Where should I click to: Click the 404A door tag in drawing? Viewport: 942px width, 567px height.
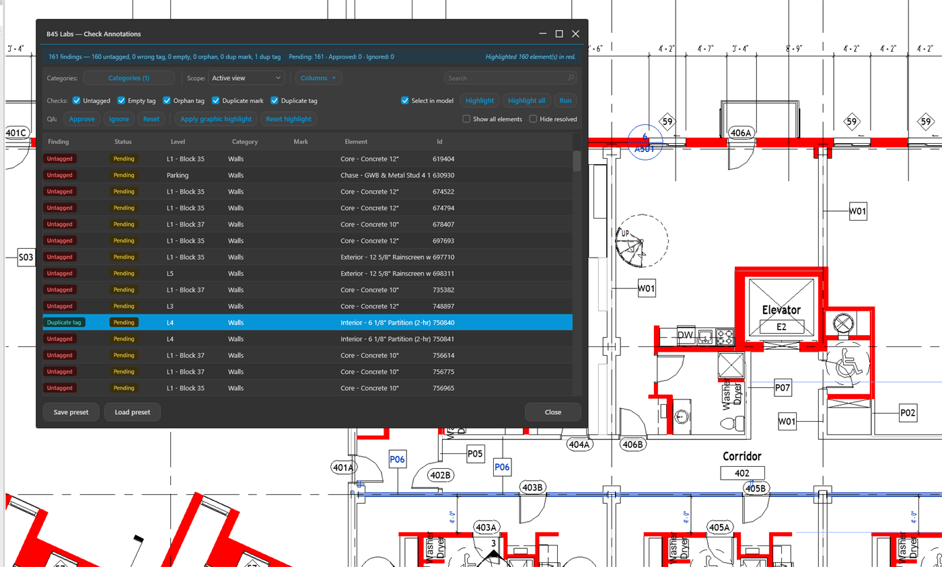pyautogui.click(x=578, y=445)
